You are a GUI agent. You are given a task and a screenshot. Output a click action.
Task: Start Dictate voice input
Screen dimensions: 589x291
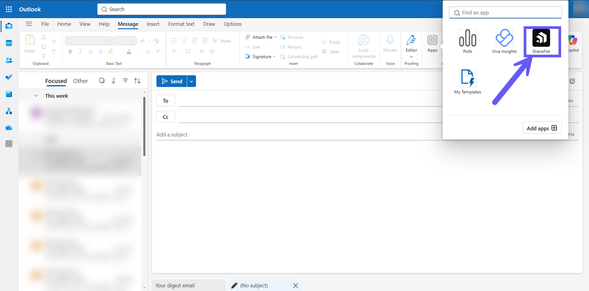pyautogui.click(x=390, y=44)
